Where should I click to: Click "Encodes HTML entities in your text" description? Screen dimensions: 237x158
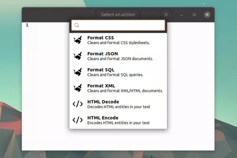118,123
